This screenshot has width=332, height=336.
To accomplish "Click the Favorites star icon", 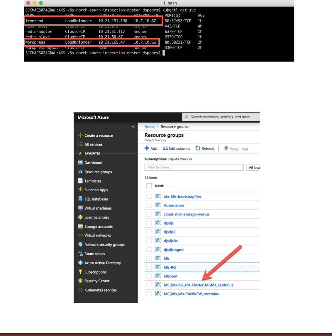I will (x=80, y=153).
